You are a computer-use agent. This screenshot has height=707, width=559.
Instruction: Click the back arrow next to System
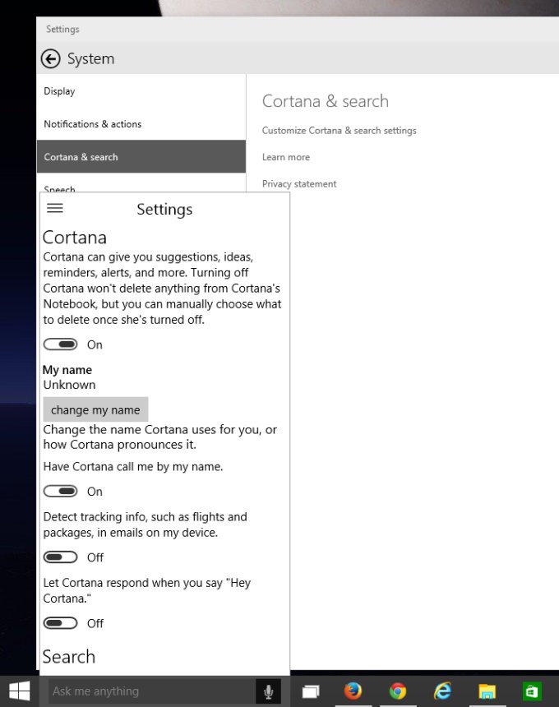pyautogui.click(x=50, y=58)
